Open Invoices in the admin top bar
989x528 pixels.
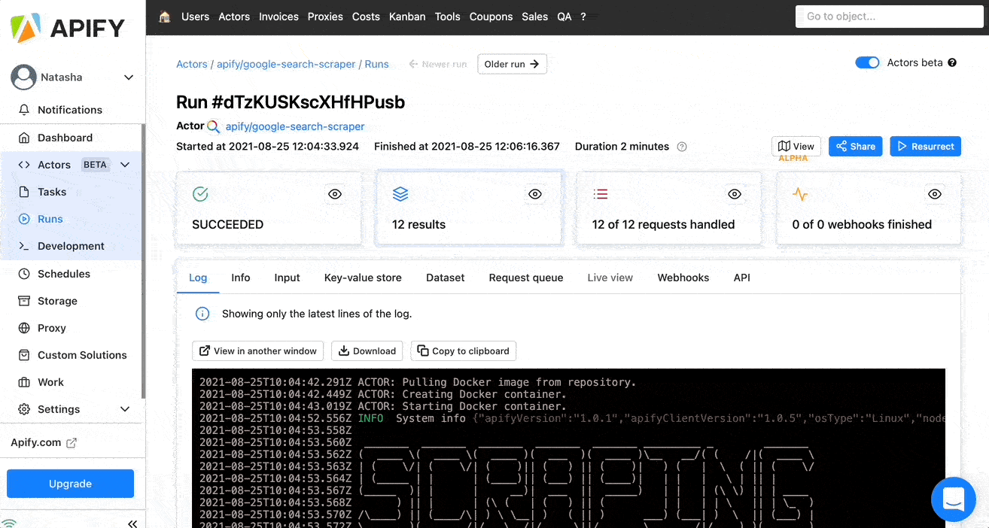278,17
